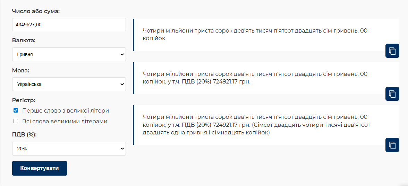Image resolution: width=408 pixels, height=186 pixels.
Task: Click the 'Регістр:' section label
Action: tap(24, 100)
